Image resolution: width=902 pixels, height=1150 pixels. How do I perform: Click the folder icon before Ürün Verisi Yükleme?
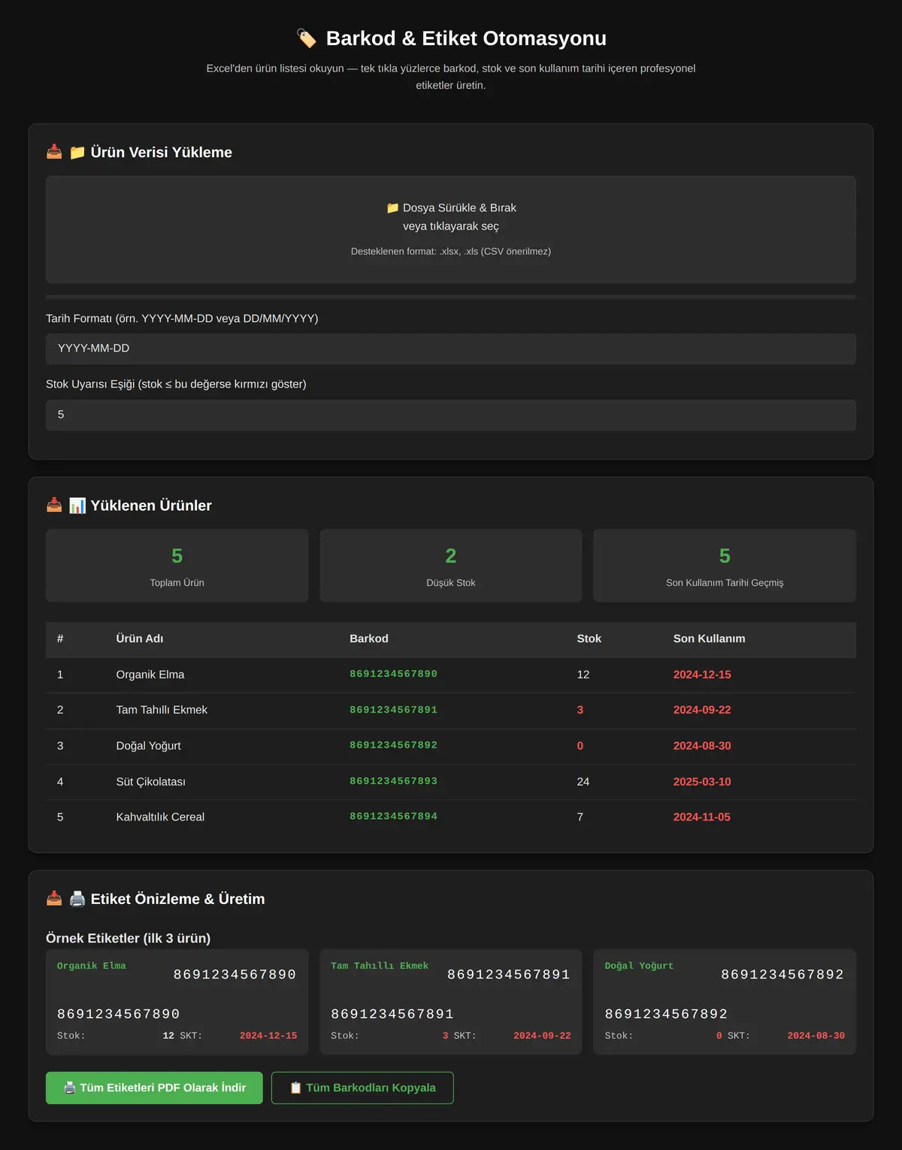[77, 152]
